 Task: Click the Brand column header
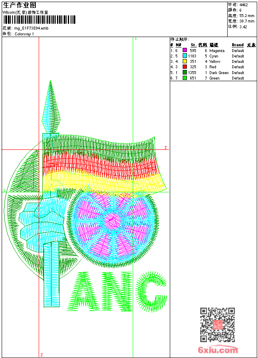tap(238, 45)
